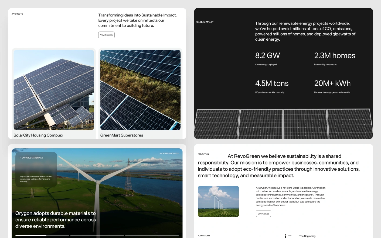The image size is (381, 238).
Task: Open the GreenMart Superstores project image
Action: [x=140, y=90]
